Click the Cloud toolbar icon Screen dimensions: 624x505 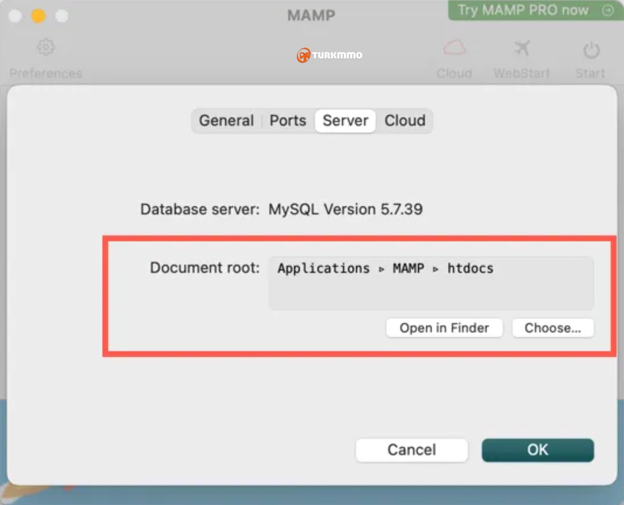point(454,48)
